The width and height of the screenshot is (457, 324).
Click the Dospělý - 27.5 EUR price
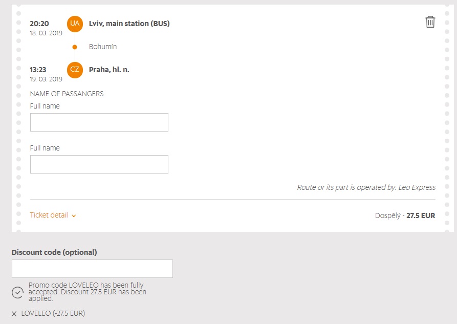coord(405,215)
